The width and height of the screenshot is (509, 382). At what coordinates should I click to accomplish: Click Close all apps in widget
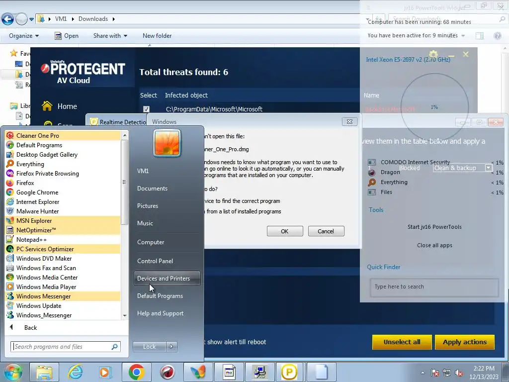434,245
